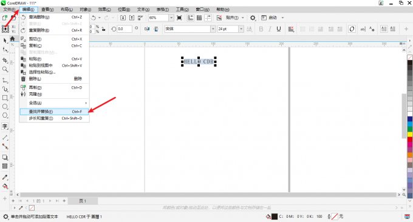Pick the red swatch in palette

point(410,140)
